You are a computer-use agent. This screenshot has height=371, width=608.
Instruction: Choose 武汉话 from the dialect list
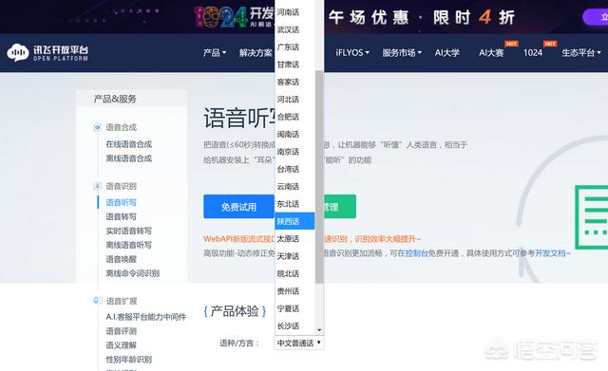coord(294,29)
